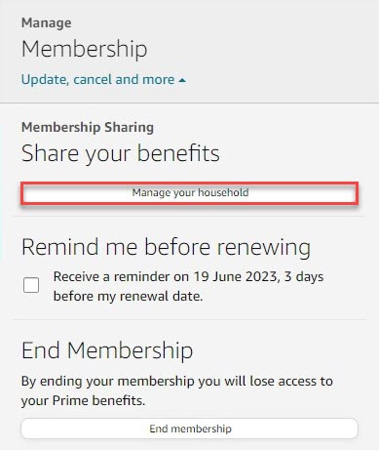This screenshot has width=379, height=450.
Task: Click the 'Remind me before renewing' heading
Action: point(166,247)
